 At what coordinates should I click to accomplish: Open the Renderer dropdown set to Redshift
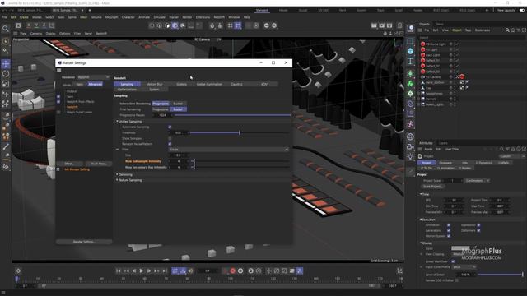(x=93, y=77)
